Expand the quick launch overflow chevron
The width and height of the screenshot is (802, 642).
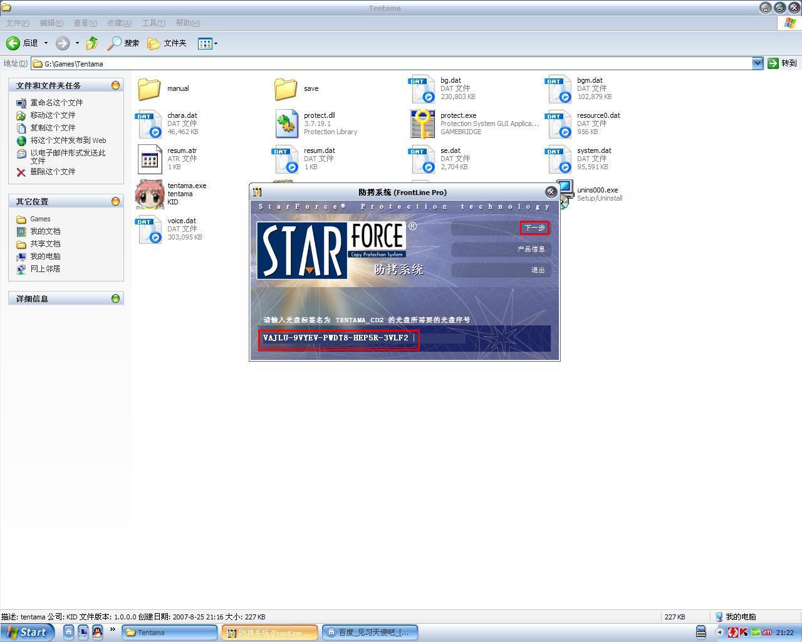pos(113,629)
